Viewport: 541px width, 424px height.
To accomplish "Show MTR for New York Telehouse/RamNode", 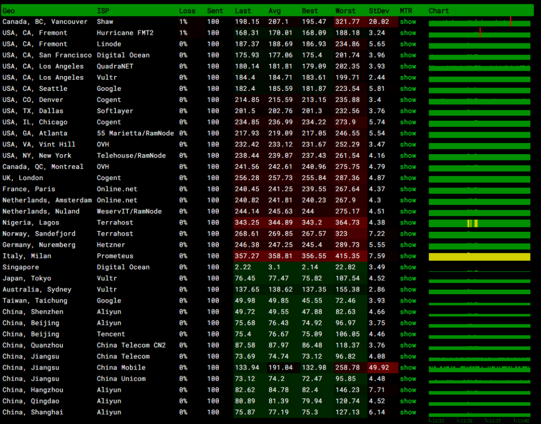I will 408,155.
